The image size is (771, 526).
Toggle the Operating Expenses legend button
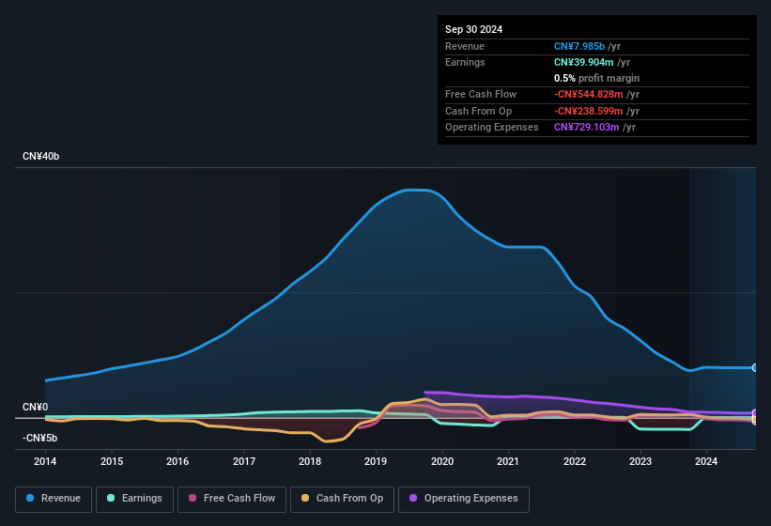pyautogui.click(x=464, y=499)
